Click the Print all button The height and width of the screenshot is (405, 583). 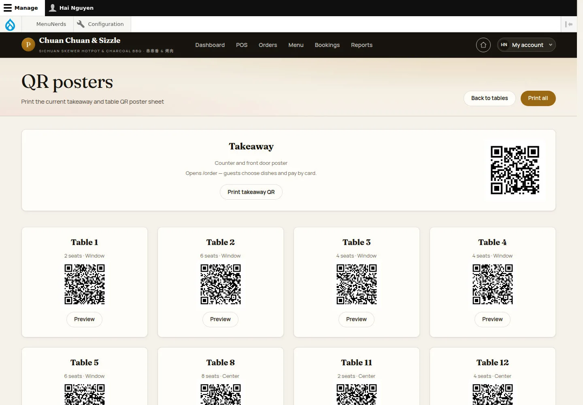(x=538, y=98)
